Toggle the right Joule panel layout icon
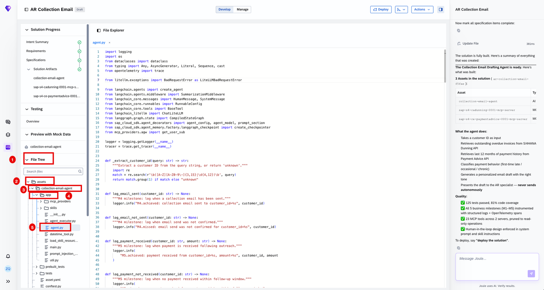This screenshot has height=290, width=544. (x=440, y=9)
